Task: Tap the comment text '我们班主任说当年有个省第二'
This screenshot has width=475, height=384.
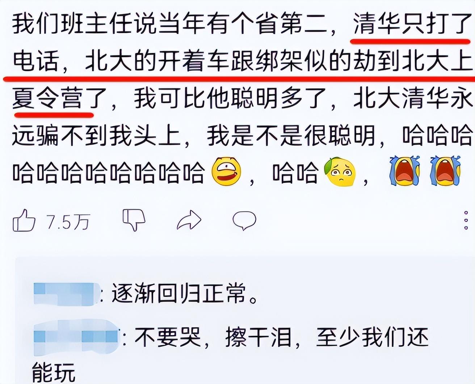Action: point(169,24)
